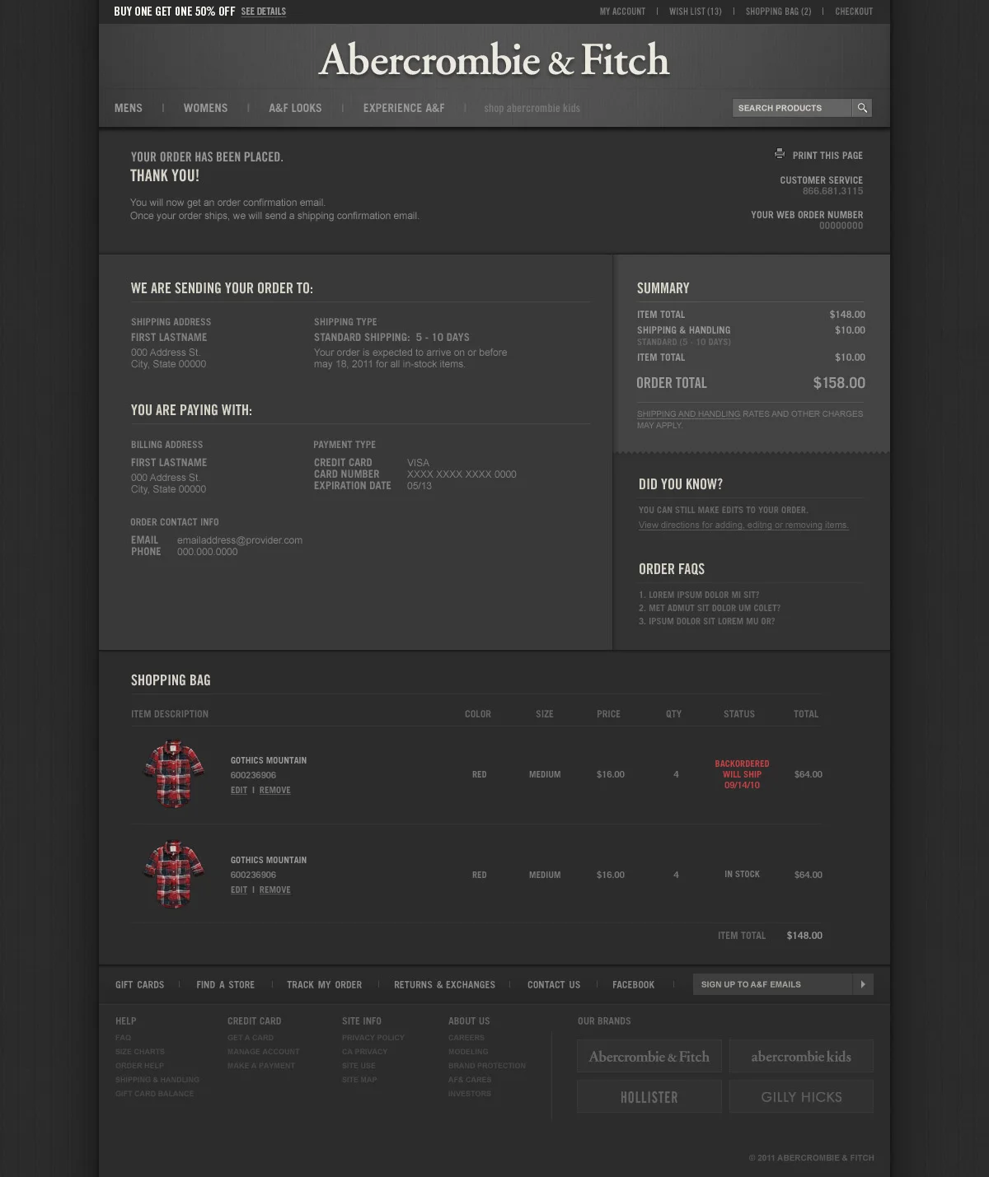Select Abercrombie & Fitch brand tile
The image size is (989, 1177).
649,1056
